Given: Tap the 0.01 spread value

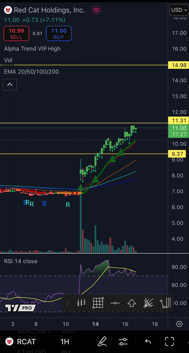Looking at the screenshot, I should [x=37, y=34].
